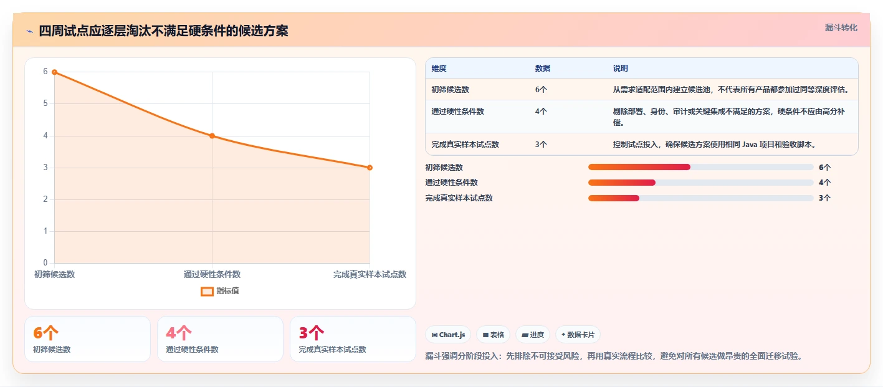Viewport: 883px width, 387px height.
Task: Click the 3个 value right of the progress bar
Action: 824,198
